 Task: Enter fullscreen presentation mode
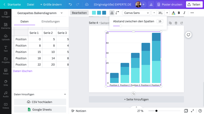(192, 111)
